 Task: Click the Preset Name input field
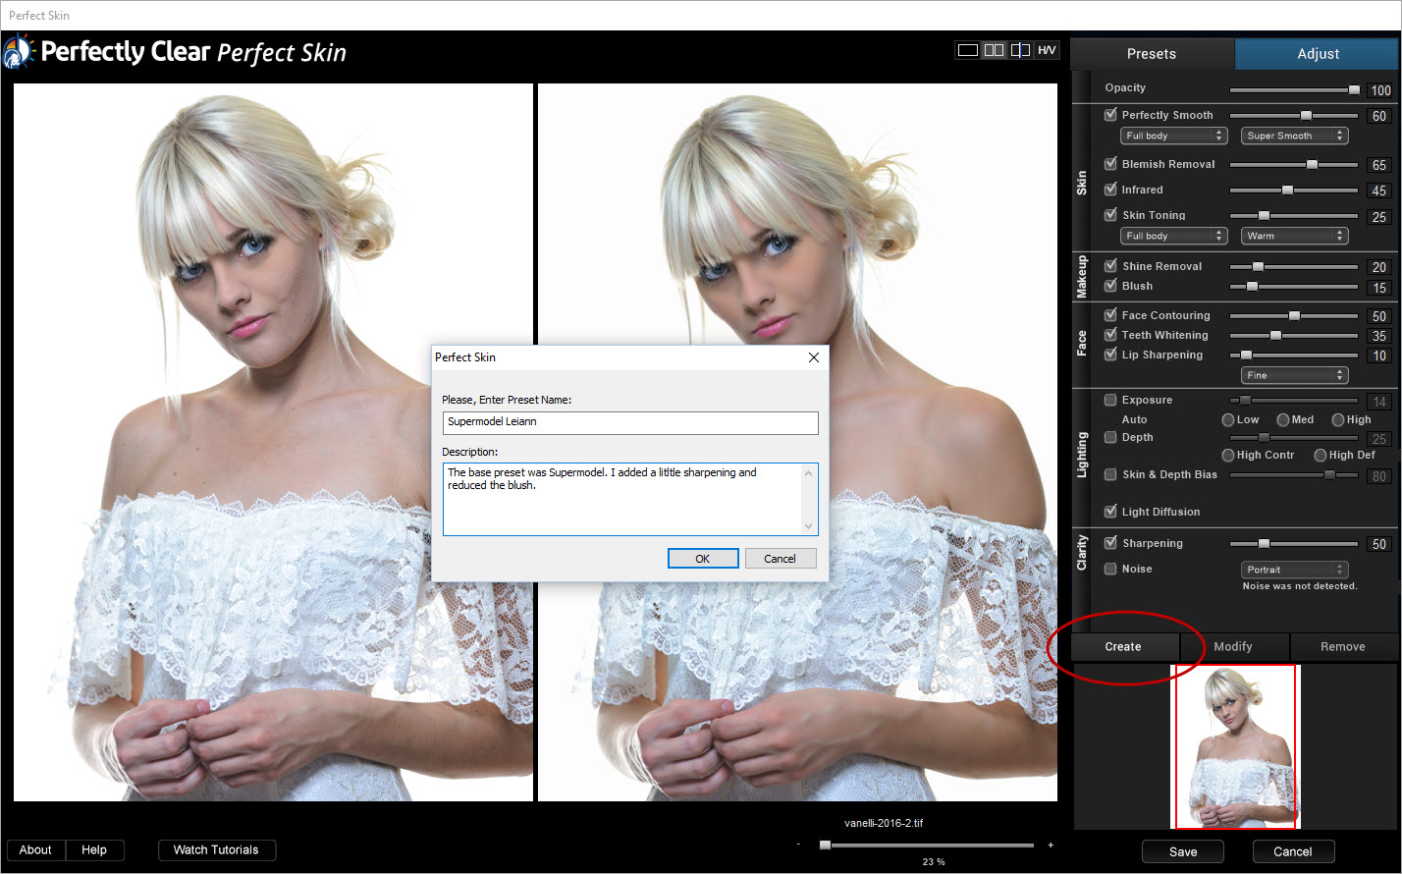630,422
